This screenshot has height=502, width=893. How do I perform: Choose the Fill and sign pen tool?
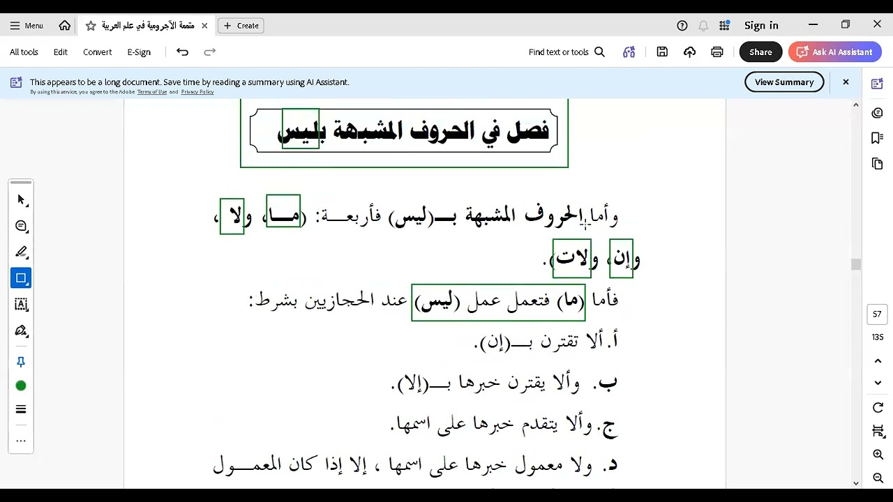[x=21, y=330]
